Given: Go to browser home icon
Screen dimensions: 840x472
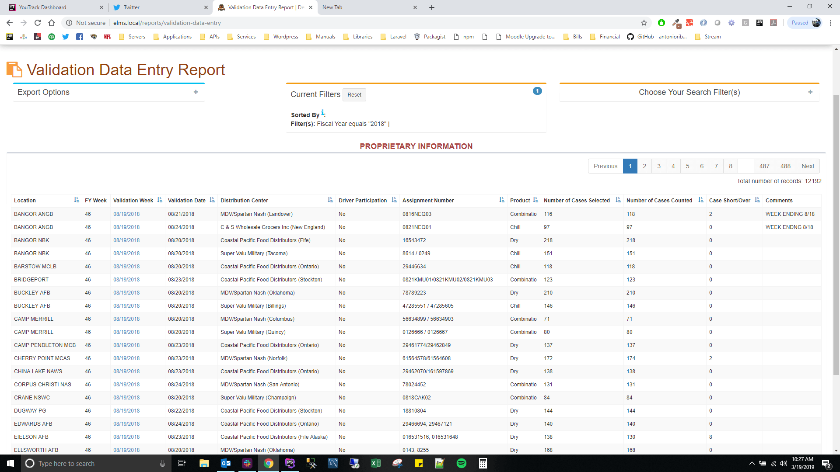Looking at the screenshot, I should click(52, 23).
